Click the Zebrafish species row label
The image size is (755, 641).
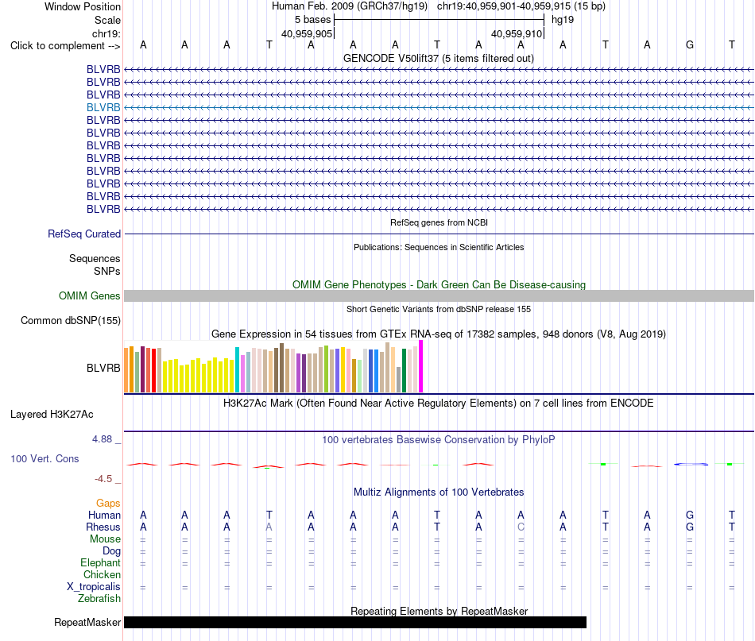(x=99, y=599)
